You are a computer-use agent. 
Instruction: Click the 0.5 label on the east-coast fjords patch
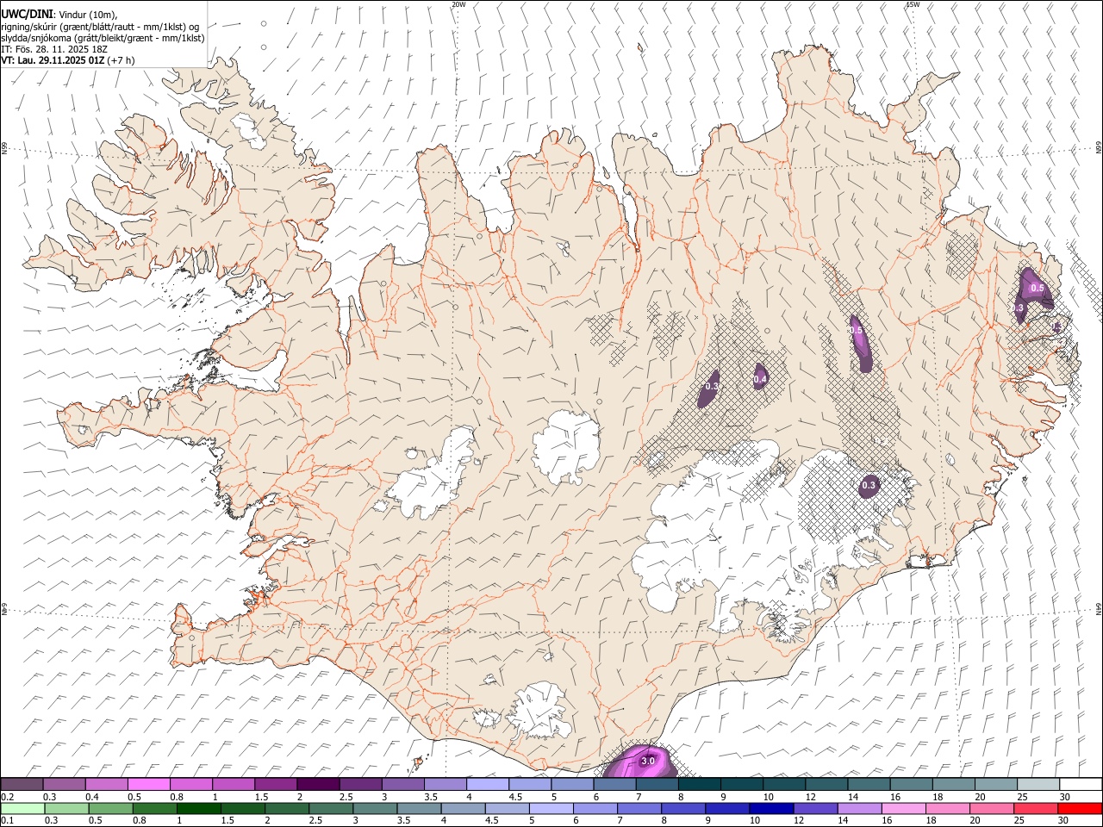point(1038,289)
